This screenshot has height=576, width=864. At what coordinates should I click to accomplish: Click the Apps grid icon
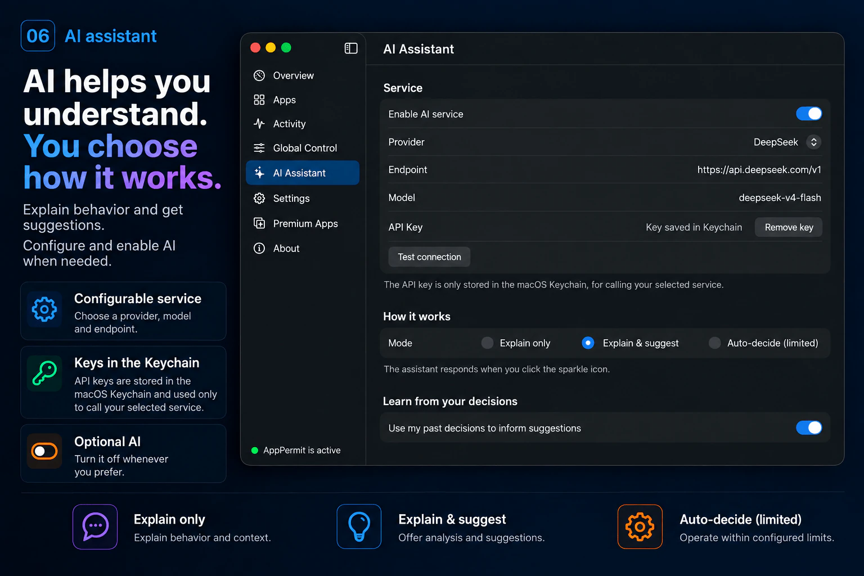coord(259,100)
